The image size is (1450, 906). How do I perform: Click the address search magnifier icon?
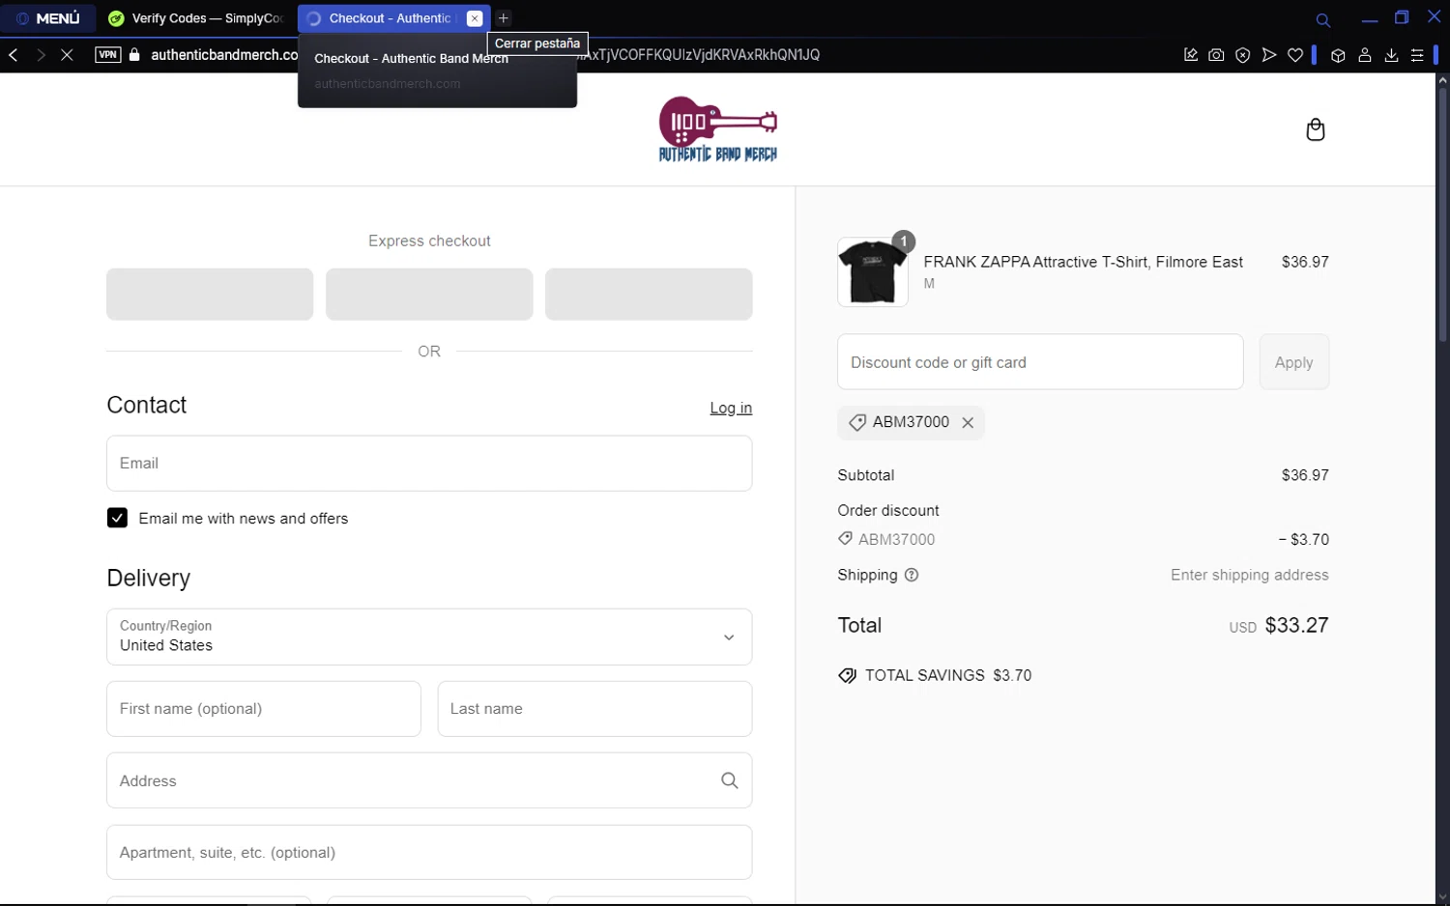click(x=730, y=780)
